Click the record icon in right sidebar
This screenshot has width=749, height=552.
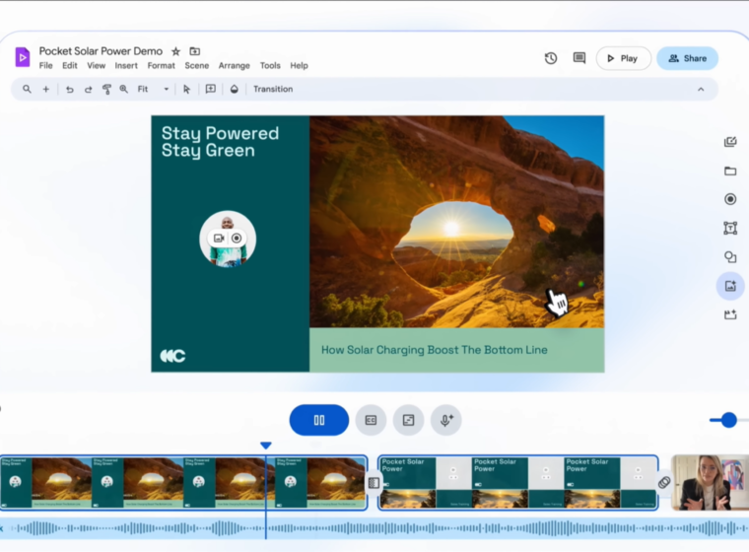click(730, 199)
